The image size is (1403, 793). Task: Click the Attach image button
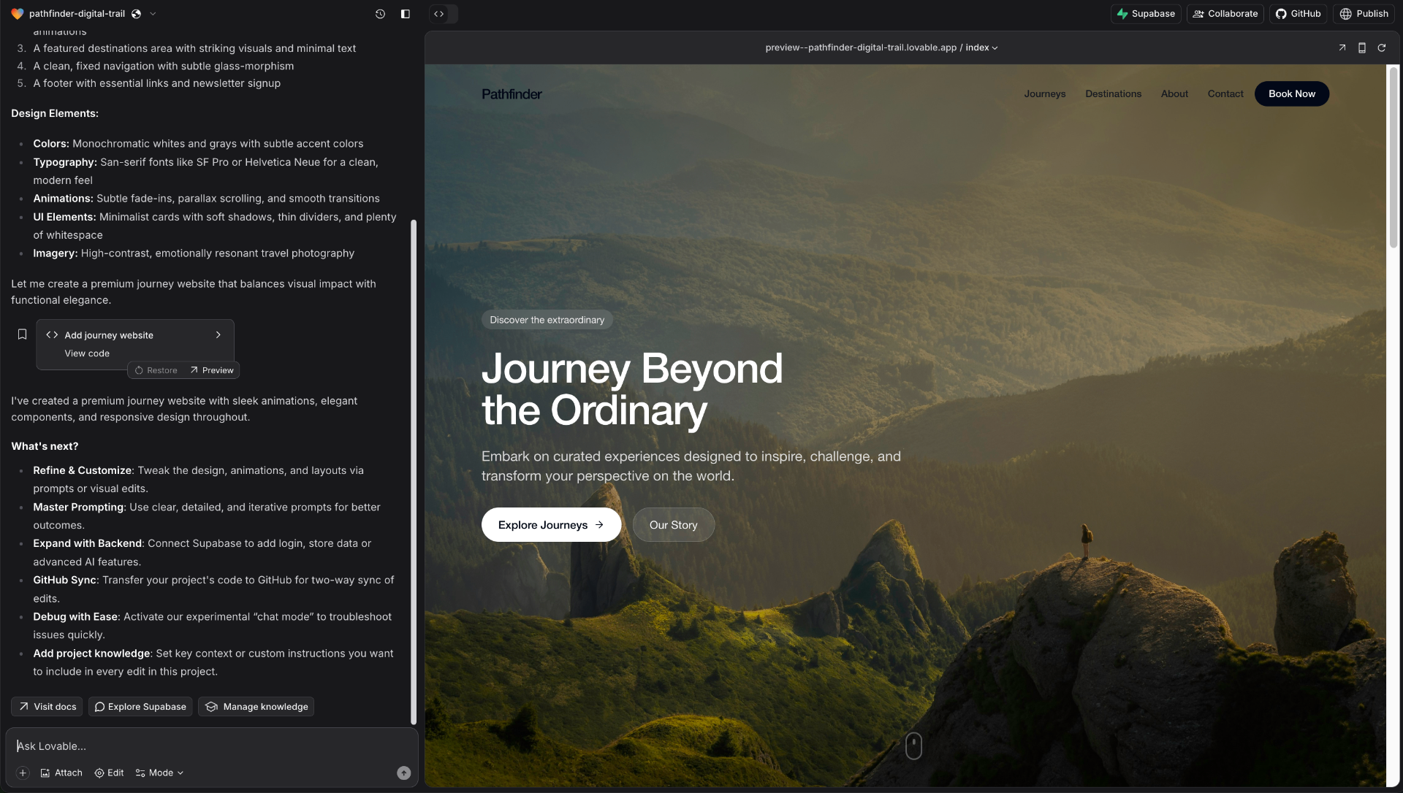tap(61, 773)
